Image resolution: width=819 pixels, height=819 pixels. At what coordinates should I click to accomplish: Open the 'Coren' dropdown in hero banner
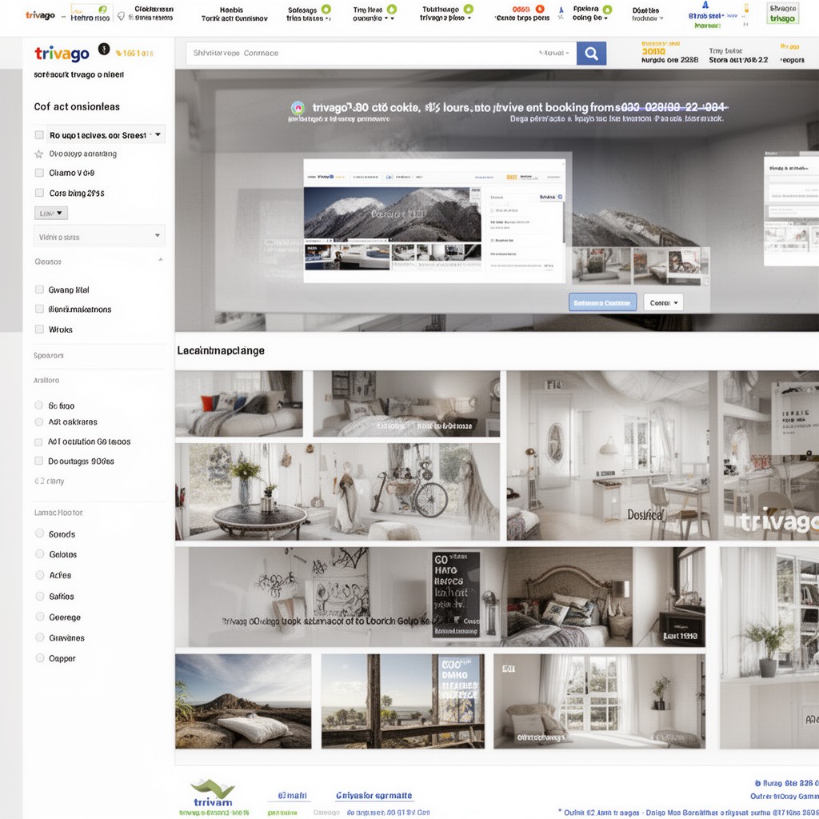pyautogui.click(x=663, y=302)
